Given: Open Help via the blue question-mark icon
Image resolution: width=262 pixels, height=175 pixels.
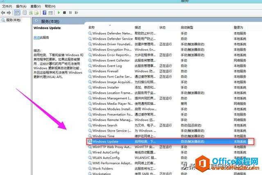Looking at the screenshot, I should coord(45,13).
